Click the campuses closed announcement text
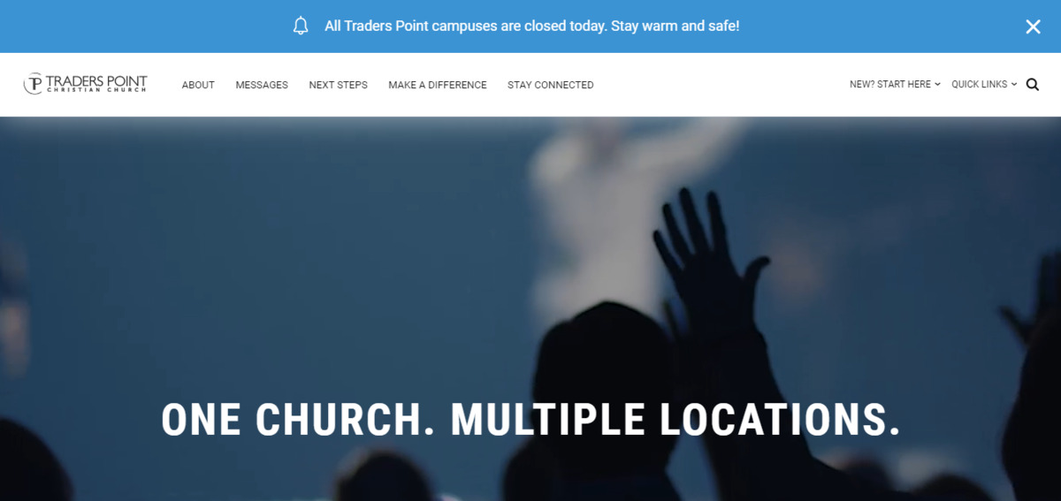Image resolution: width=1061 pixels, height=501 pixels. (531, 26)
